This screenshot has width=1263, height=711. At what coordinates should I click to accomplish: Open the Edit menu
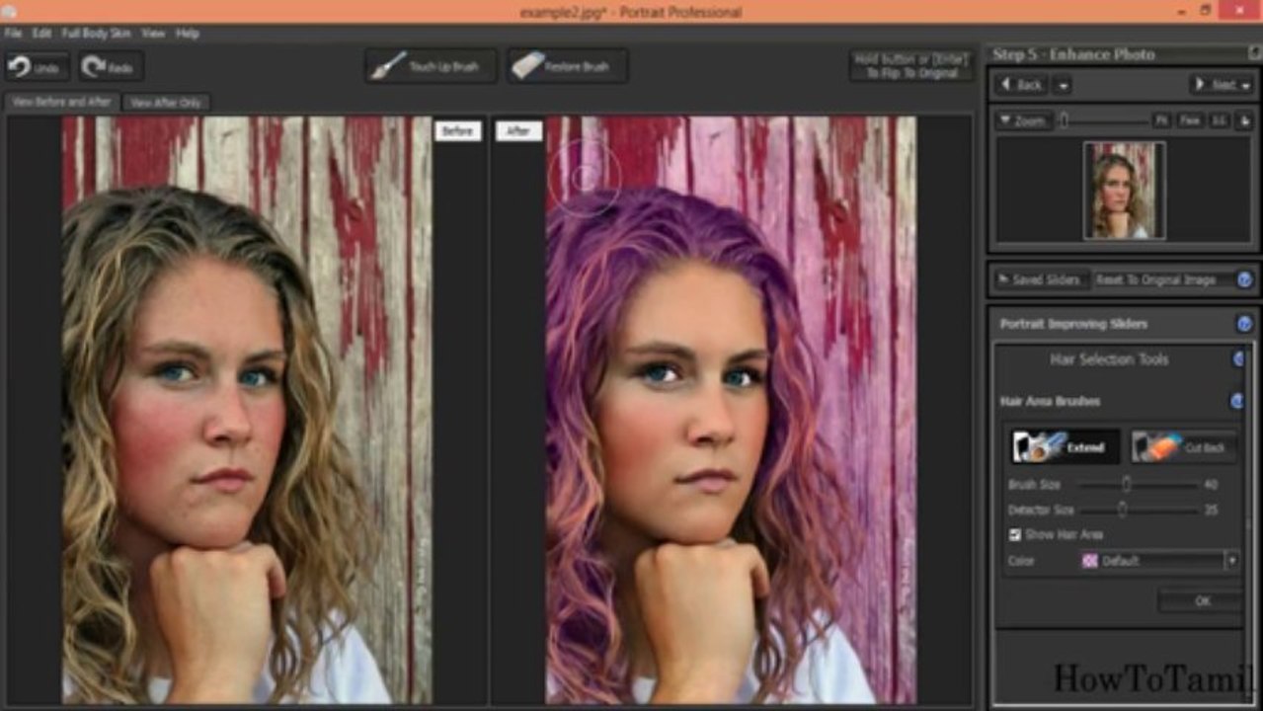click(41, 33)
